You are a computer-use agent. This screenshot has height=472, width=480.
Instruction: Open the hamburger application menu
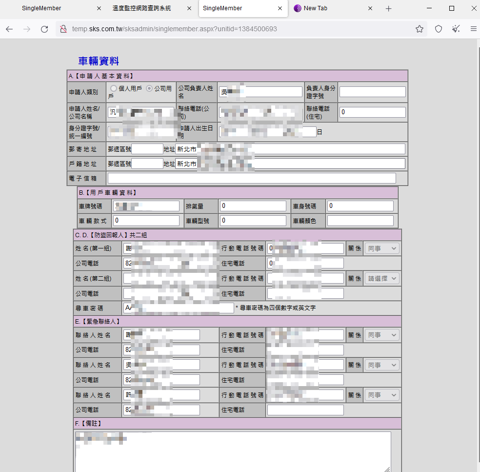pyautogui.click(x=473, y=29)
